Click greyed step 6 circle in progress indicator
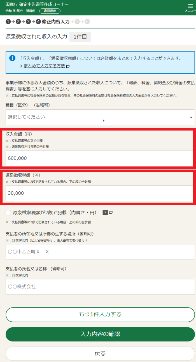 tap(87, 22)
